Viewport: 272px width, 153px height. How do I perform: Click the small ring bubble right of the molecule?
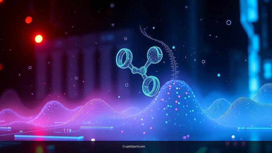click(x=203, y=62)
